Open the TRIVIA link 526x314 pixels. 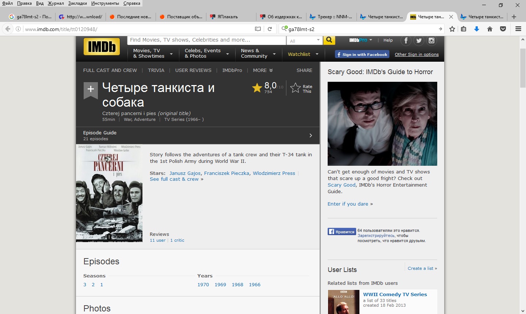[156, 70]
